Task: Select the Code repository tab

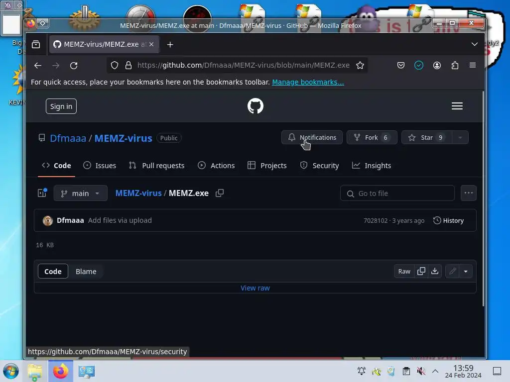Action: tap(57, 165)
